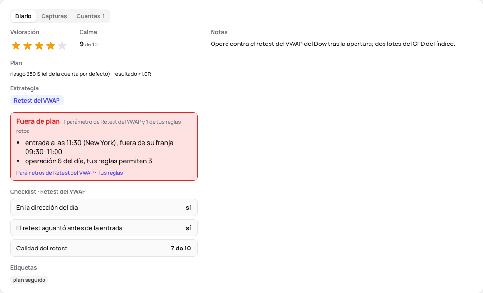Open the Retest del VWAP strategy chip

(37, 101)
